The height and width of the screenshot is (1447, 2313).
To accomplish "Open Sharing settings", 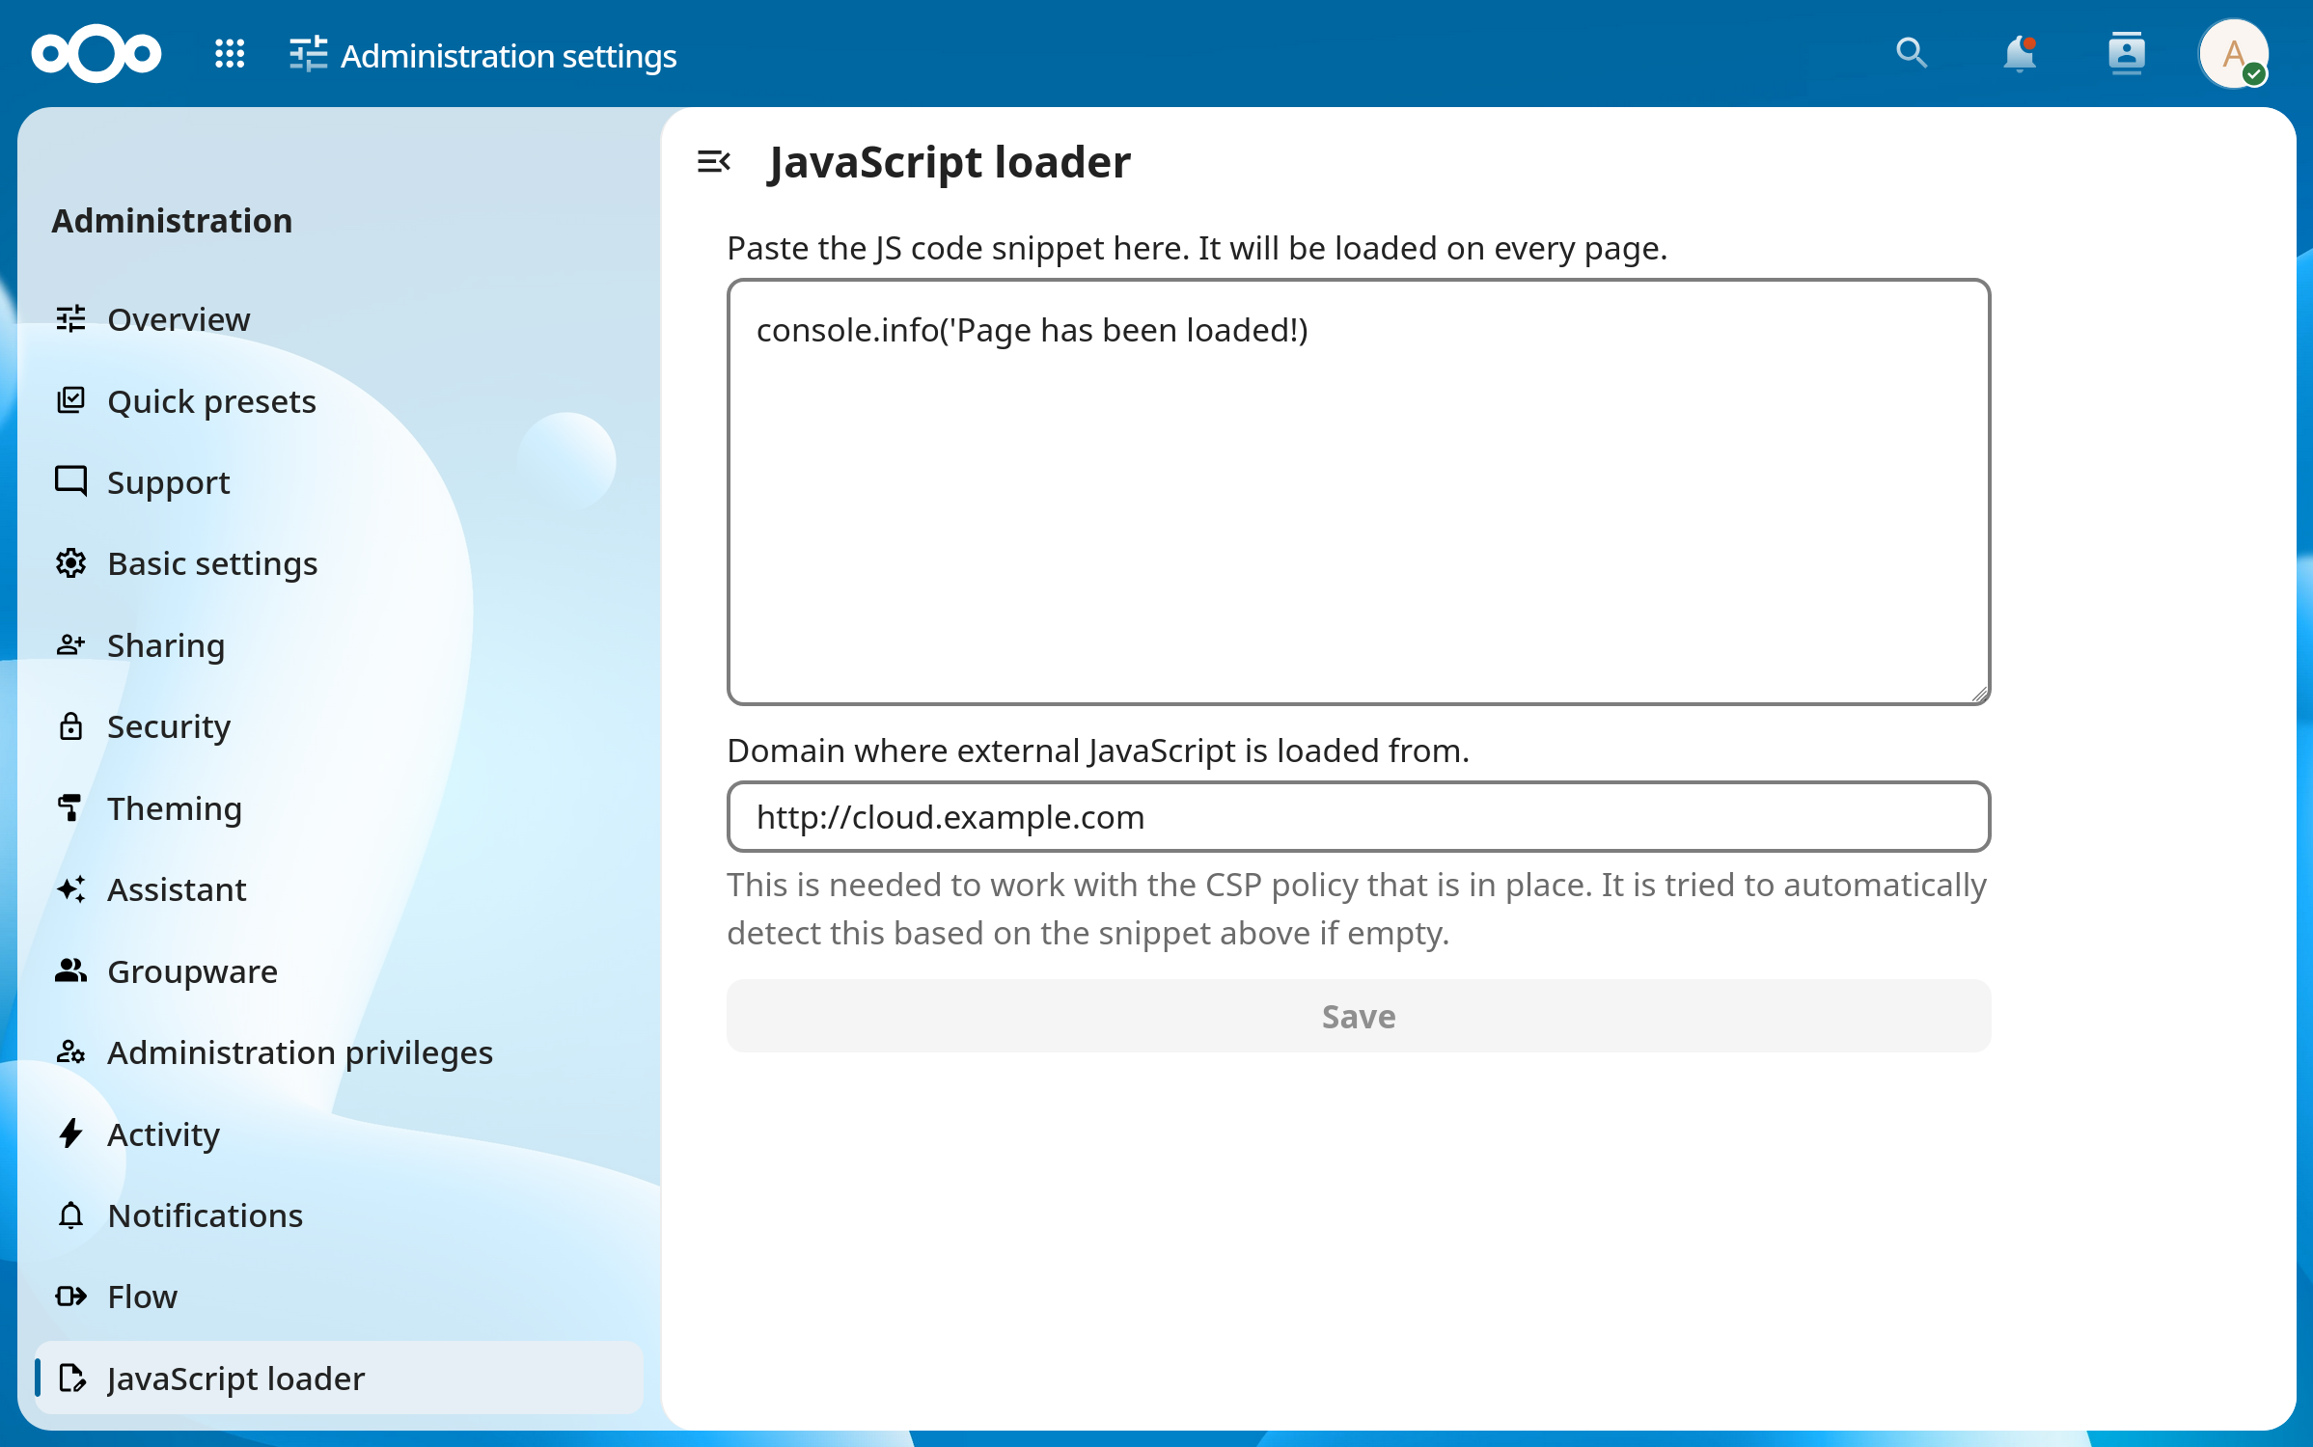I will pyautogui.click(x=339, y=644).
